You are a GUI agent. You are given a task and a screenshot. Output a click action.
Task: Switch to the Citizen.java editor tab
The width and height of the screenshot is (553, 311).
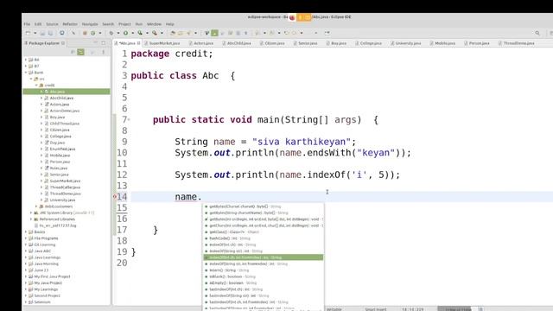(x=272, y=43)
